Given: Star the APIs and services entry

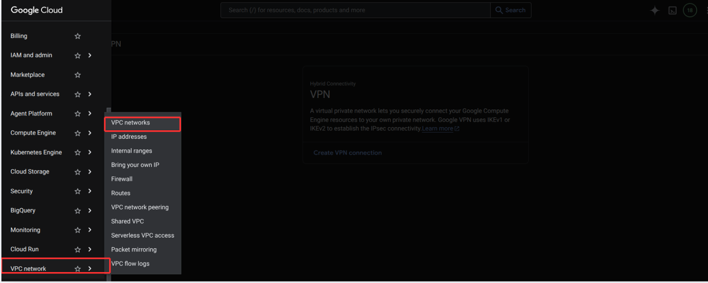Looking at the screenshot, I should click(x=78, y=94).
